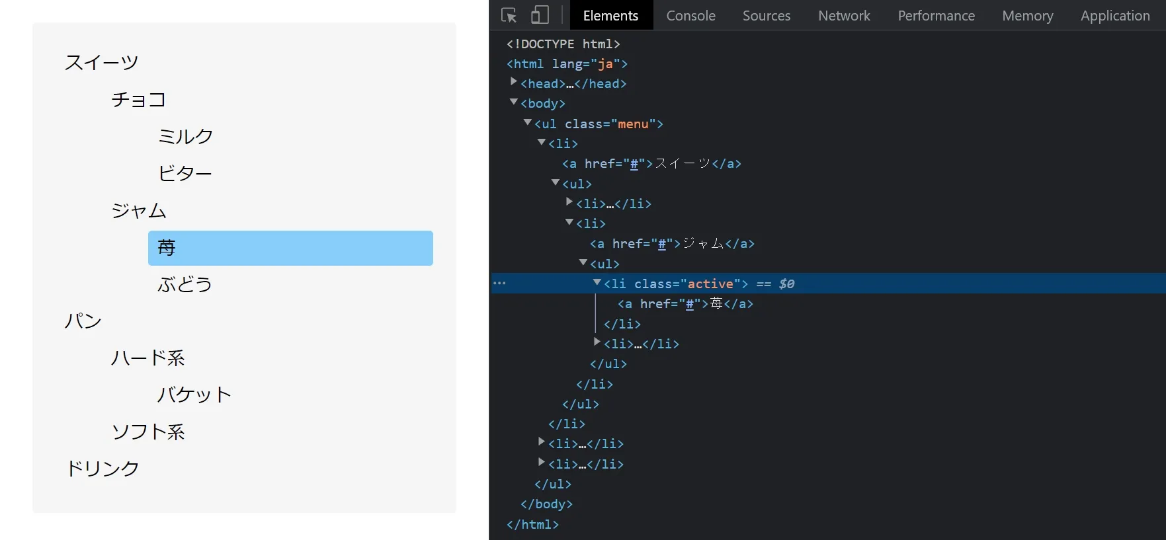Activate the inspect element picker icon

(509, 15)
